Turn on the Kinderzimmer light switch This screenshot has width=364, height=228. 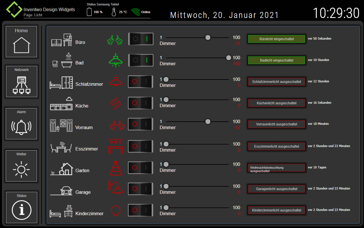(x=140, y=210)
